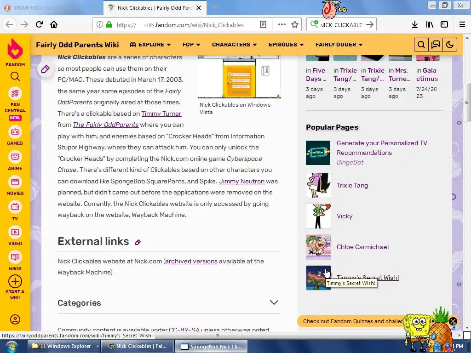
Task: Click the Chloe Carmichael thumbnail image
Action: (318, 247)
